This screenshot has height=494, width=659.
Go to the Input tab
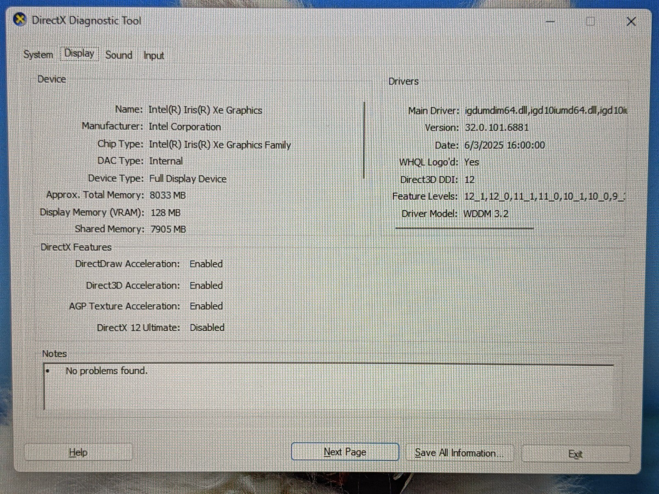point(154,56)
